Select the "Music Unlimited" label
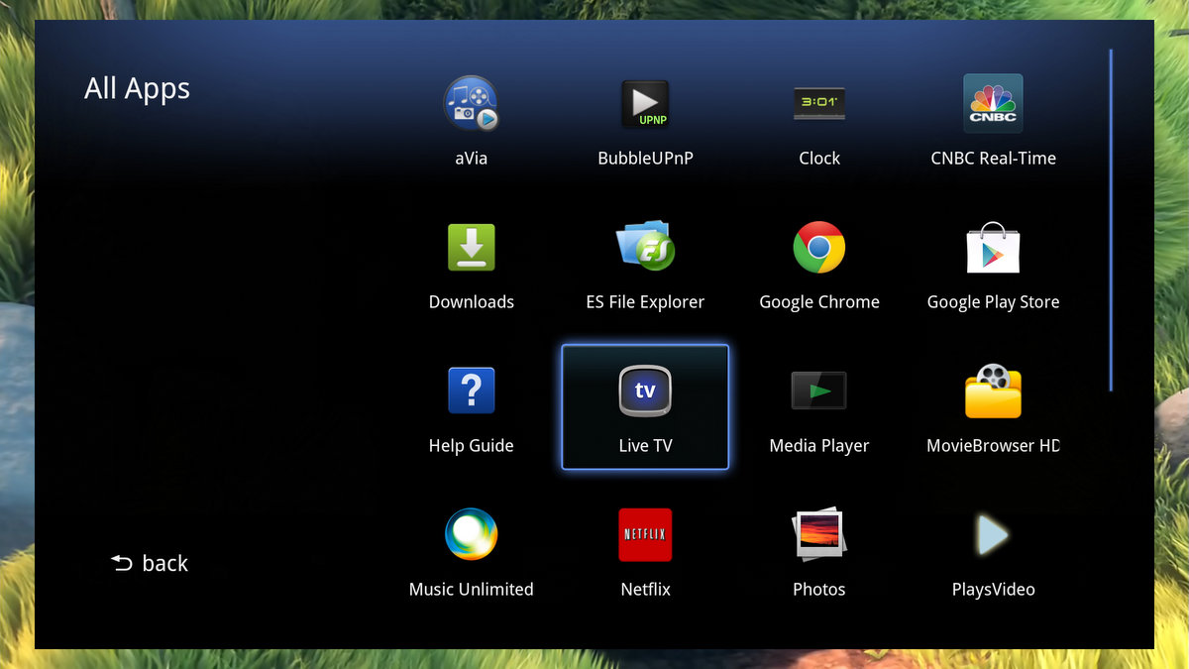1189x669 pixels. pyautogui.click(x=471, y=589)
